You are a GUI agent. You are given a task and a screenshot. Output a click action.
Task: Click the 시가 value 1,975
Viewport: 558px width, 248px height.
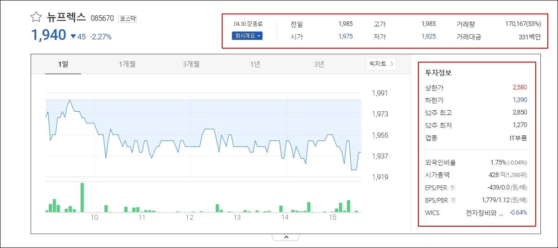coord(346,36)
